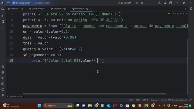
Task: Open taskbar clock showing 16:21
Action: pos(183,106)
